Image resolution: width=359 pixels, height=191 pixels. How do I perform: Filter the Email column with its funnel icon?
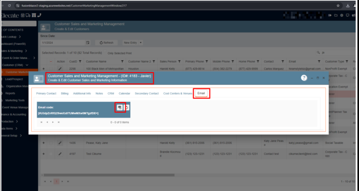[x=319, y=62]
